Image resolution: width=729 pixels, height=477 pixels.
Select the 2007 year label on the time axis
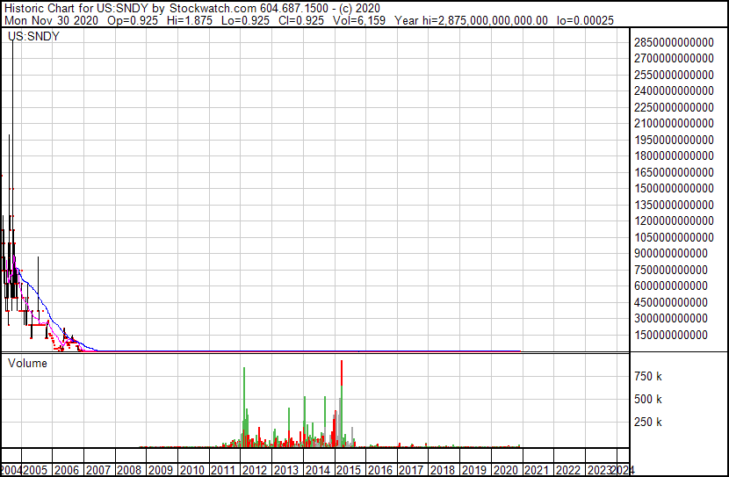pyautogui.click(x=98, y=471)
